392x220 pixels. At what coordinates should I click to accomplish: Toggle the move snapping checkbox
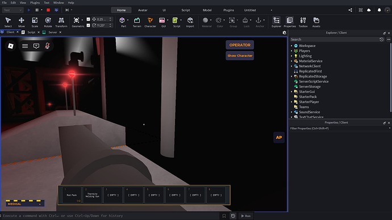(x=88, y=19)
